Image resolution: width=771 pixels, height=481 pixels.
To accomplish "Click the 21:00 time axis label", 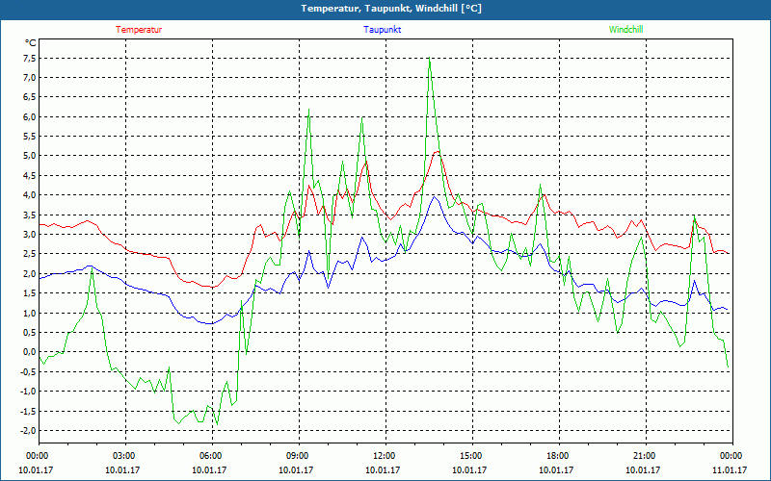I will click(x=644, y=456).
